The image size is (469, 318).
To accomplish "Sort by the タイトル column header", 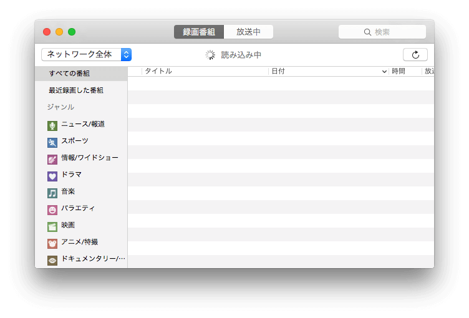I will (205, 71).
